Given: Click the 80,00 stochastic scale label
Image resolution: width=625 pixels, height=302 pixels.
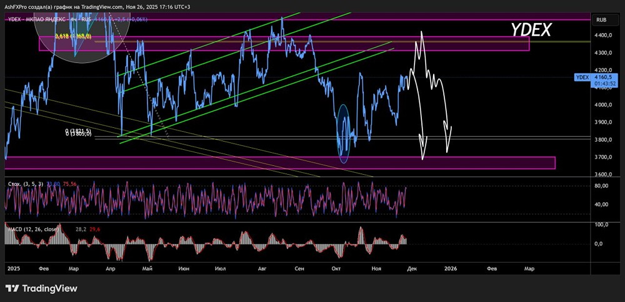Looking at the screenshot, I should [602, 186].
